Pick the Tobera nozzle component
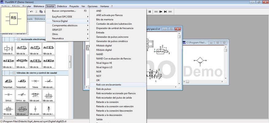269x123 pixels. (35, 82)
